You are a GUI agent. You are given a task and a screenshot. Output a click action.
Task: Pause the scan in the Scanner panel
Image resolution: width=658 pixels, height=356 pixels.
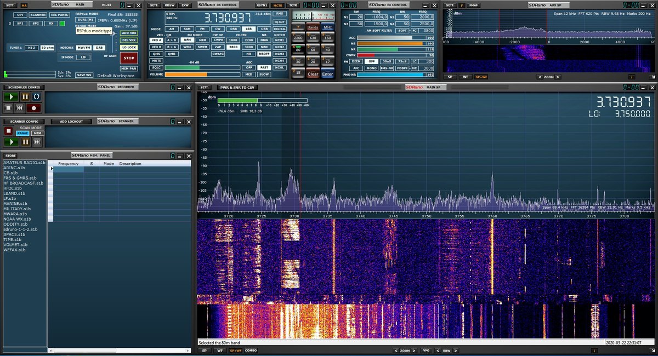[25, 142]
